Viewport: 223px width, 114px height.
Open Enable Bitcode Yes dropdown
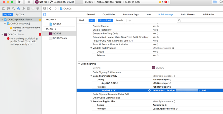click(156, 26)
